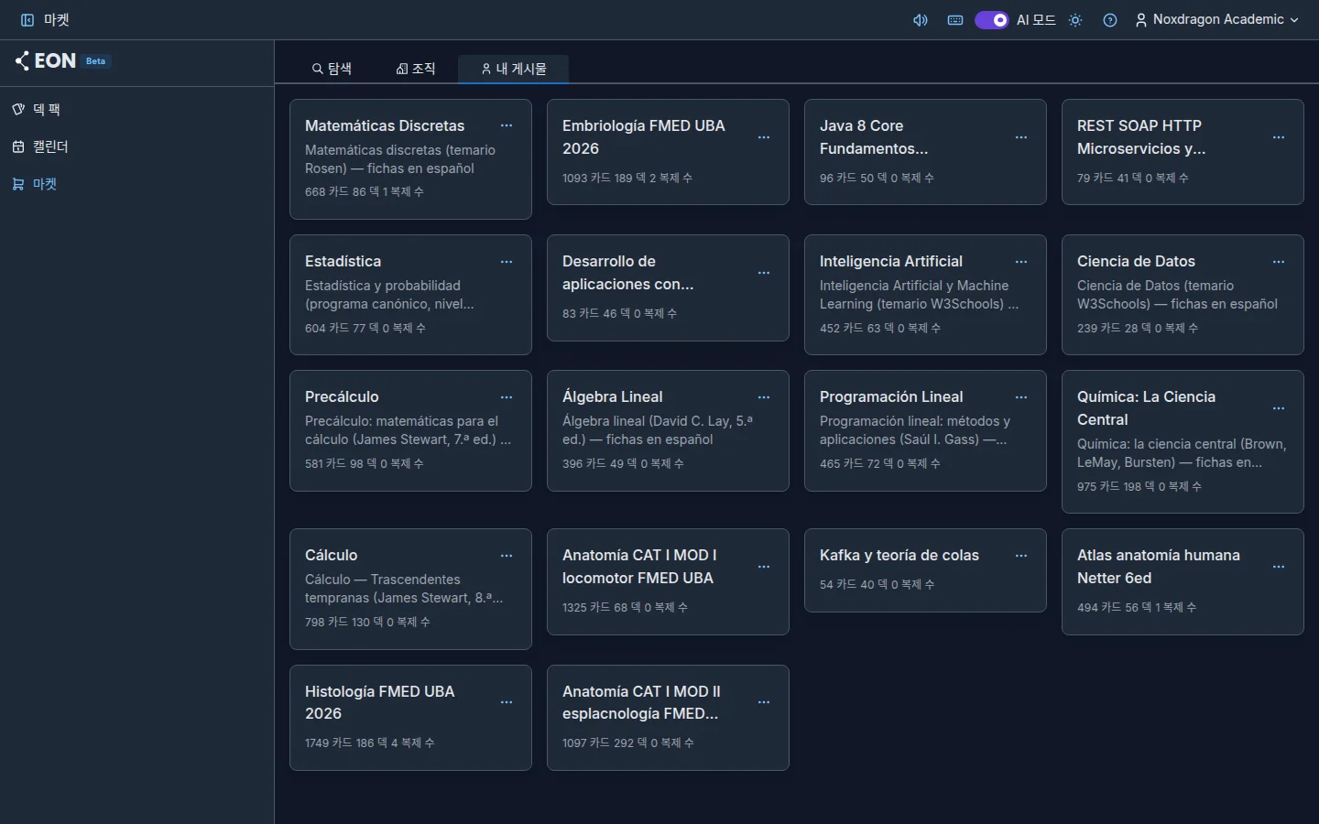Open options menu for Histología FMED UBA 2026

[507, 702]
